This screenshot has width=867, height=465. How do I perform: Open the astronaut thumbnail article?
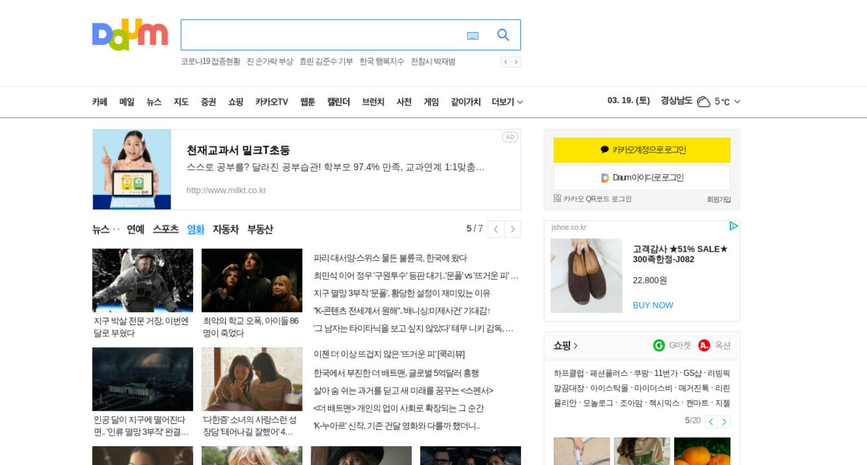click(x=143, y=280)
